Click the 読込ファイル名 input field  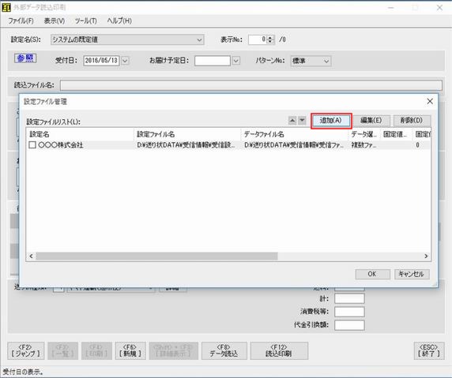tap(250, 85)
